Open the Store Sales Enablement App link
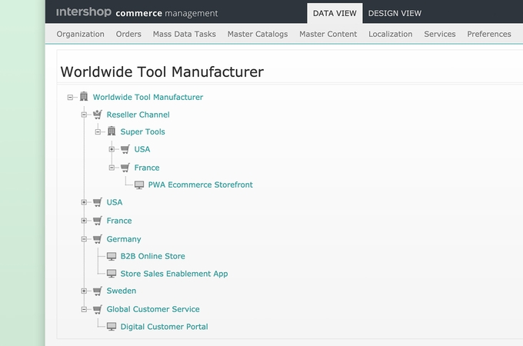 point(174,274)
